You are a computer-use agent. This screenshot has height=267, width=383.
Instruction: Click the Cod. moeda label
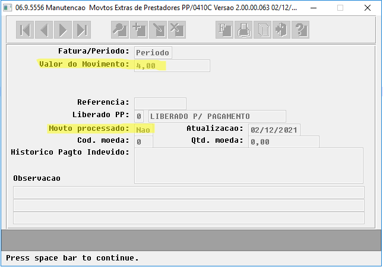click(x=103, y=140)
